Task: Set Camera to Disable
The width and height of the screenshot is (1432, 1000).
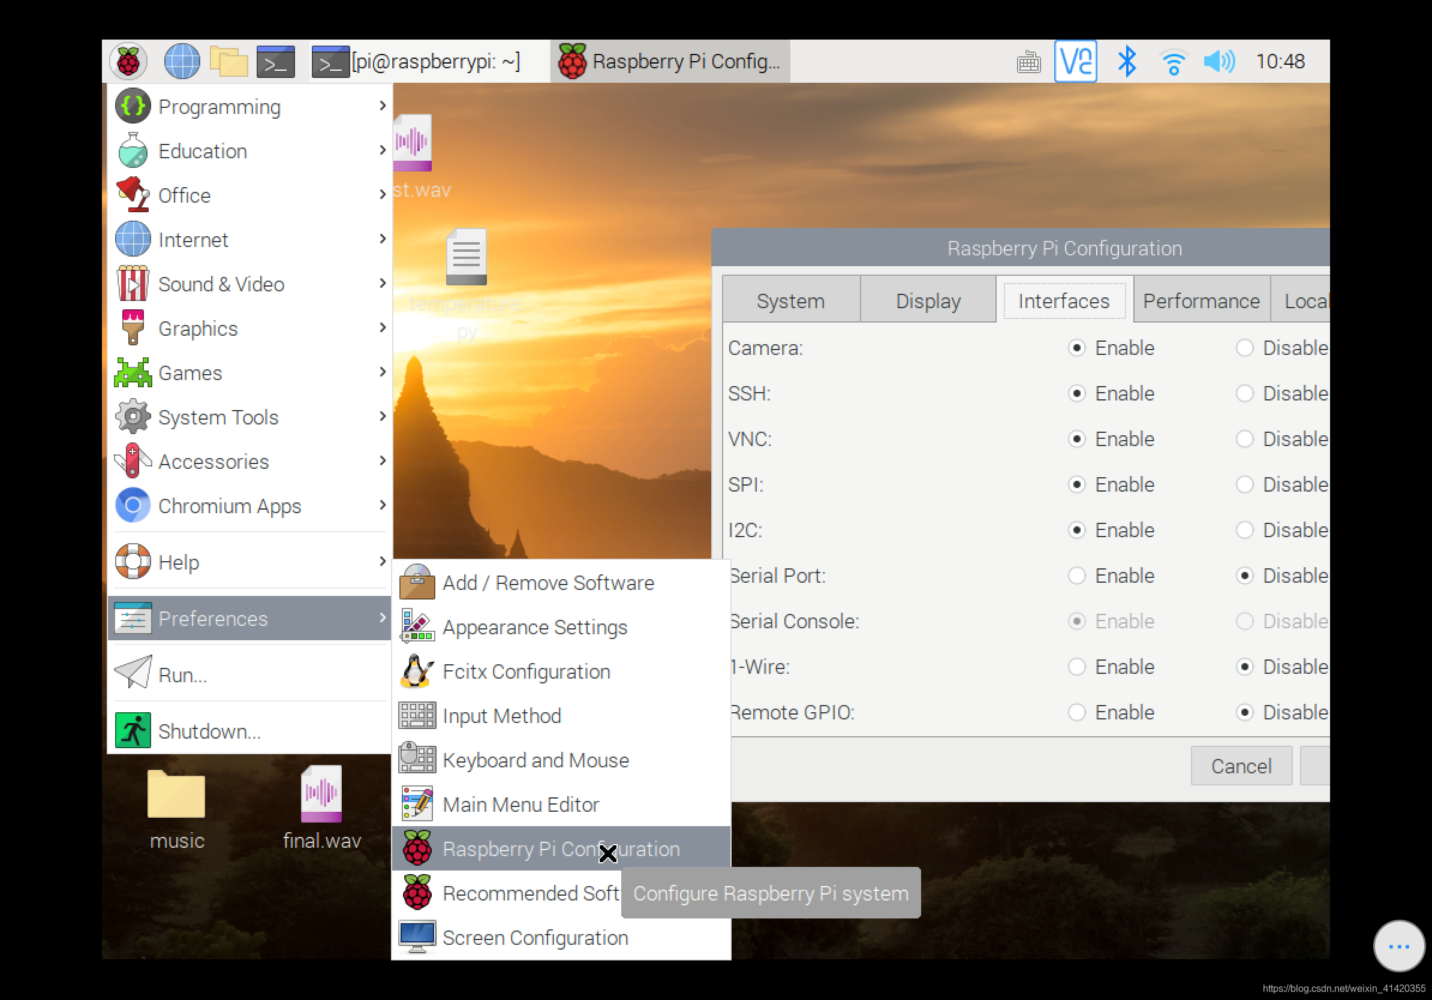Action: tap(1244, 347)
